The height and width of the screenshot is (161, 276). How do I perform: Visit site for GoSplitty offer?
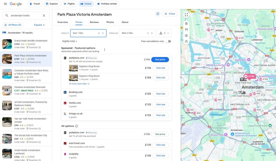click(161, 156)
